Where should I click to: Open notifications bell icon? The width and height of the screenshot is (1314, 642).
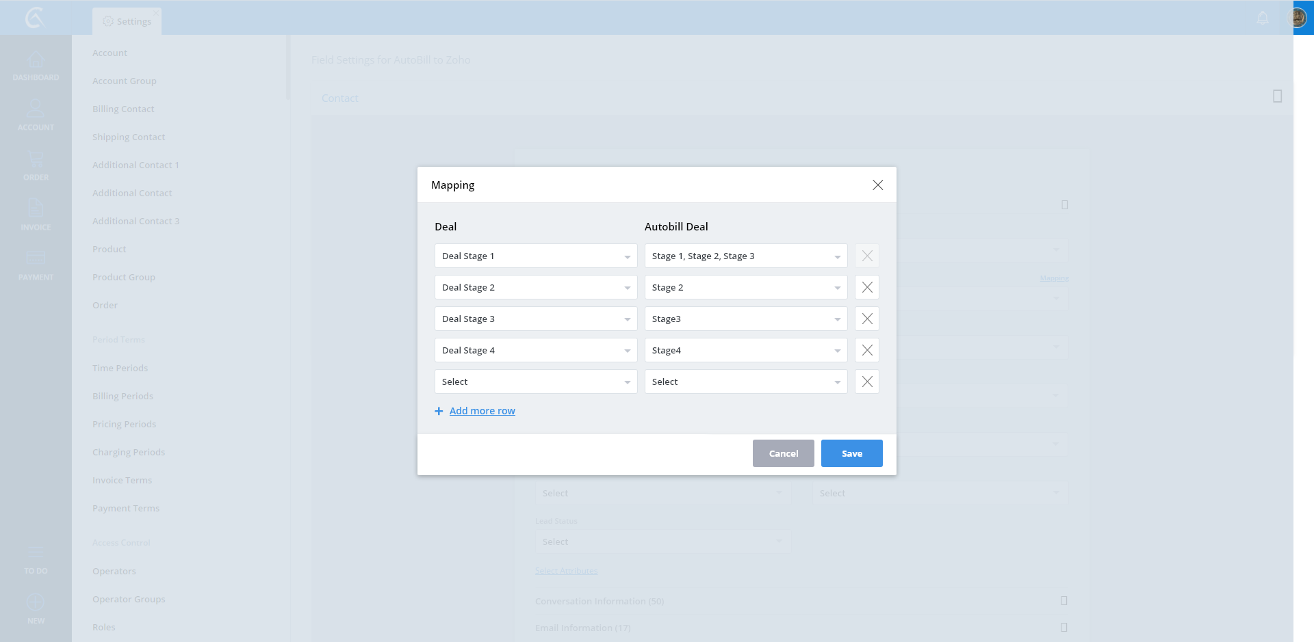click(x=1263, y=18)
